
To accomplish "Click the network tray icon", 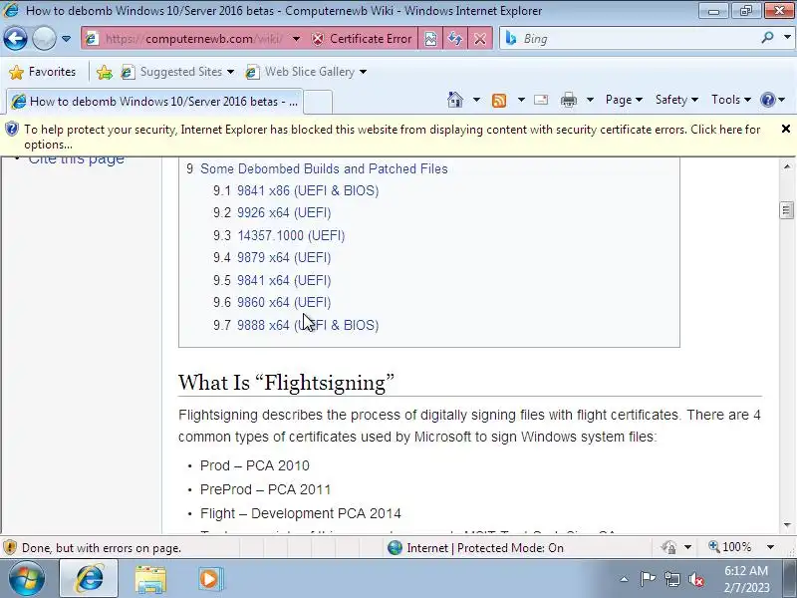I will coord(671,579).
